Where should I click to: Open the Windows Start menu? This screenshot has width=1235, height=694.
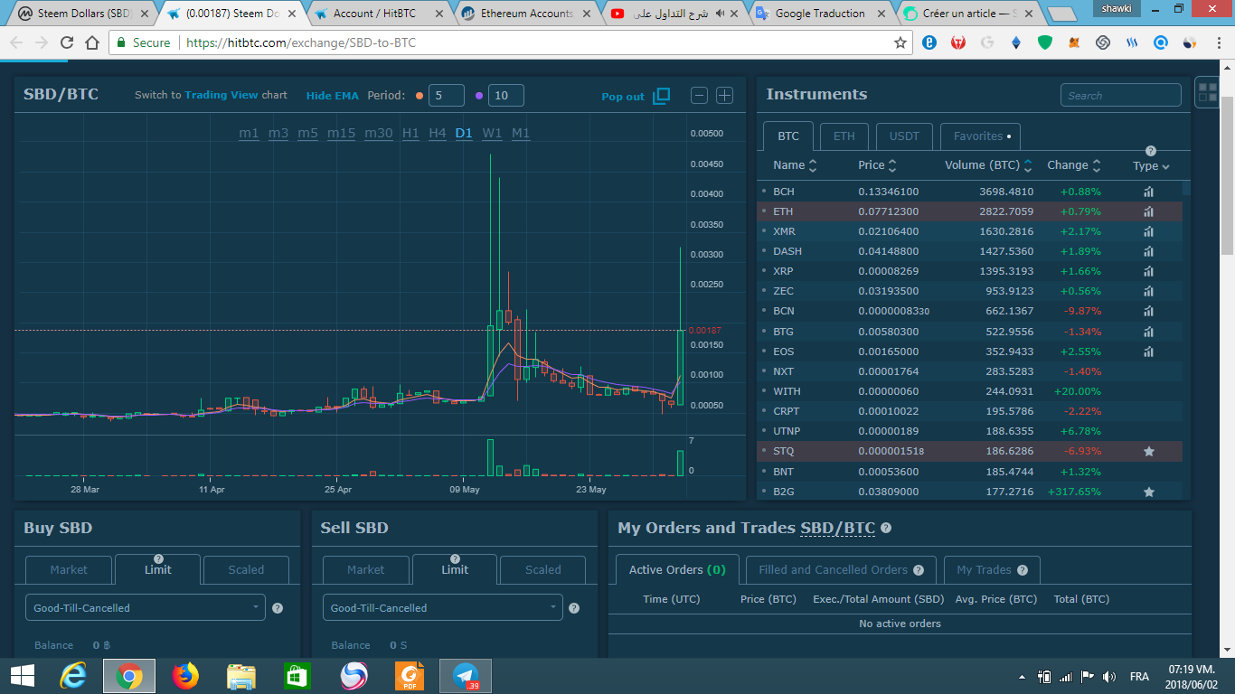pyautogui.click(x=22, y=676)
